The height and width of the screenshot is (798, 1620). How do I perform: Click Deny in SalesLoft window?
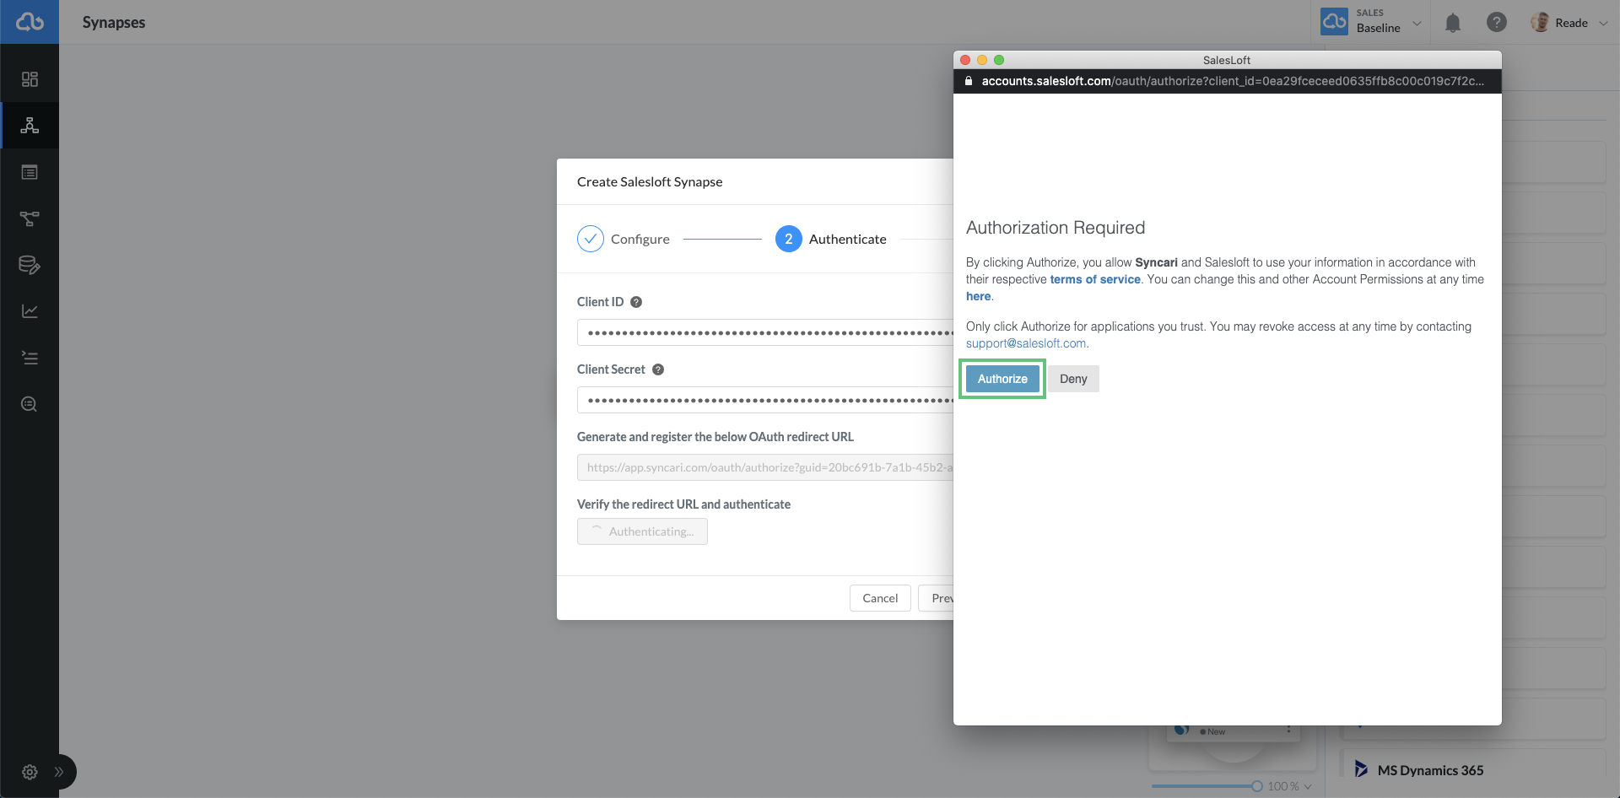[1073, 379]
